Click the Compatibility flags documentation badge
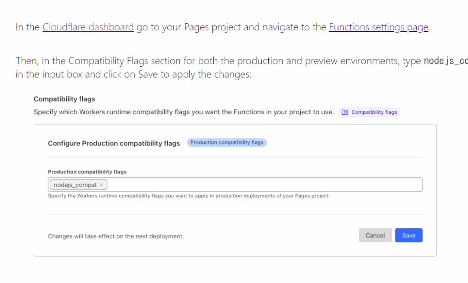 pyautogui.click(x=369, y=113)
